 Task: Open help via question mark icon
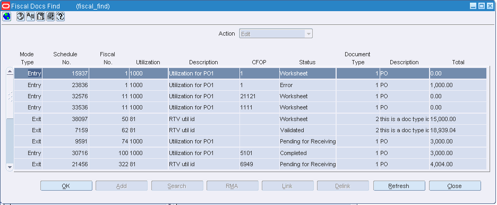[x=60, y=16]
